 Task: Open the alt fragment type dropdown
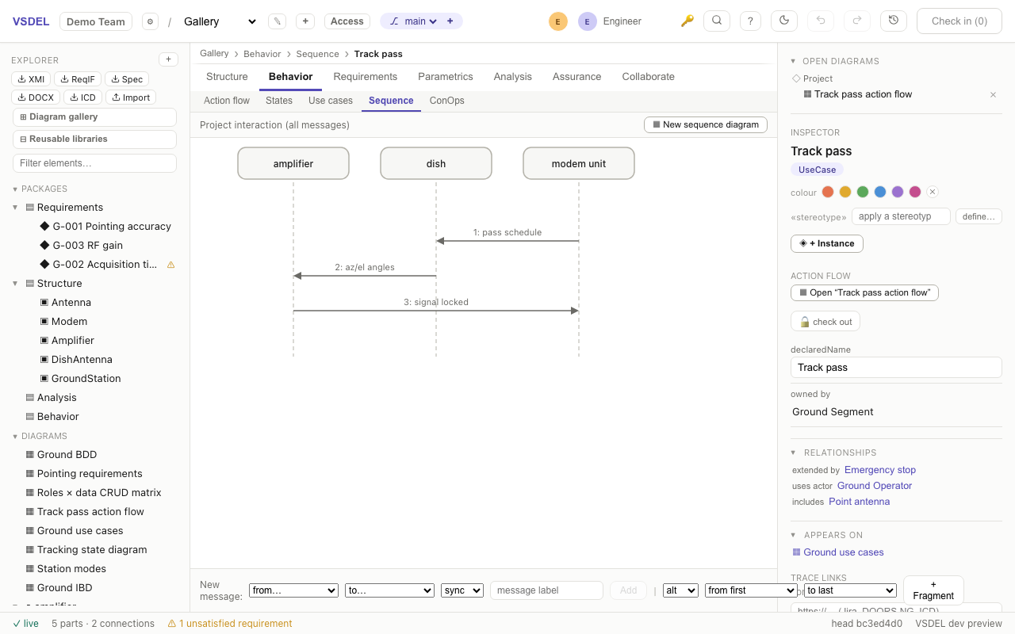[x=680, y=590]
